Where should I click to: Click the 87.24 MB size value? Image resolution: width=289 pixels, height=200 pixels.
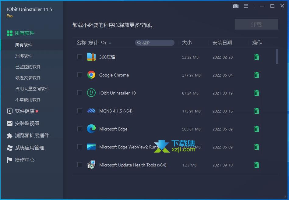pyautogui.click(x=190, y=93)
